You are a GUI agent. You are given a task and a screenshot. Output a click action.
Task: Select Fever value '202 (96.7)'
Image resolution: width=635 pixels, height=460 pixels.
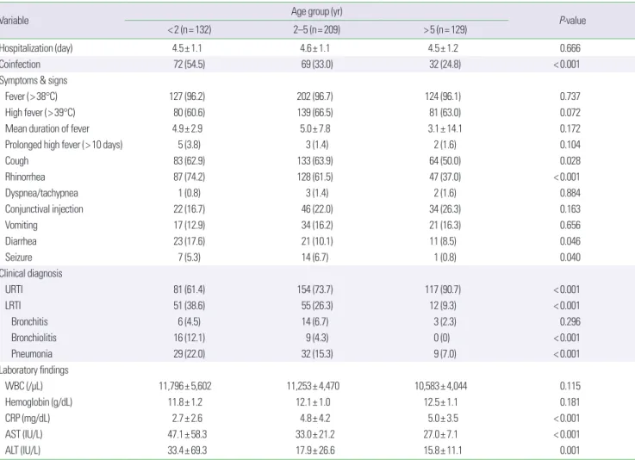click(x=314, y=96)
